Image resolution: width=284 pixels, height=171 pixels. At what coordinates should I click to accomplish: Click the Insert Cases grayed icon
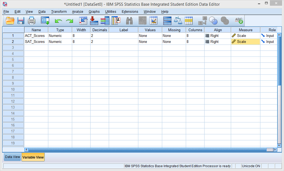143,20
